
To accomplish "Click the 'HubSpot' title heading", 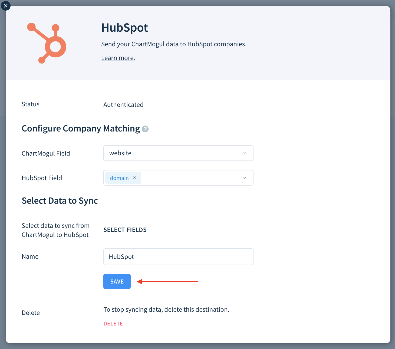I will click(x=124, y=28).
